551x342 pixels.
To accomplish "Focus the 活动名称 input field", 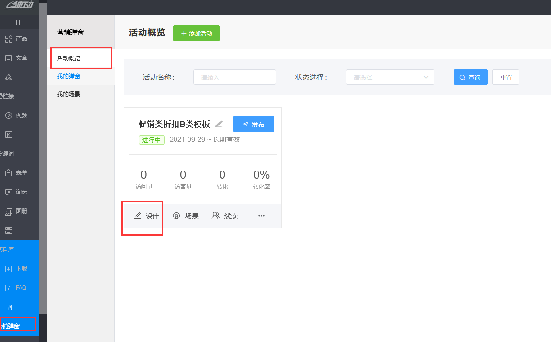I will coord(234,77).
